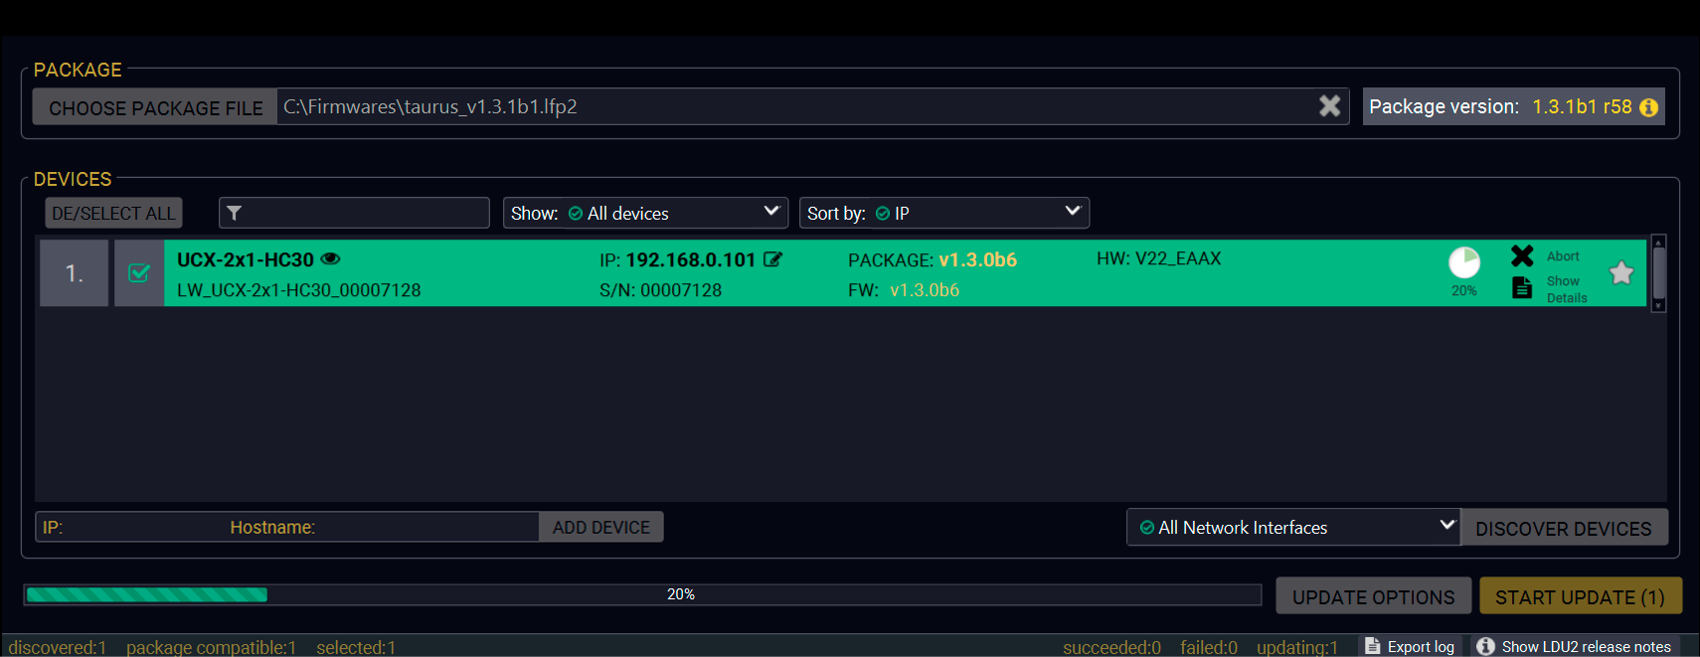
Task: Click the device list scrollbar
Action: 1658,272
